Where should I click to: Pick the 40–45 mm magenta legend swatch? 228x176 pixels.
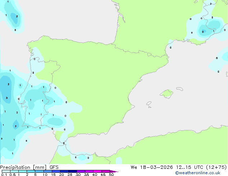[97, 171]
